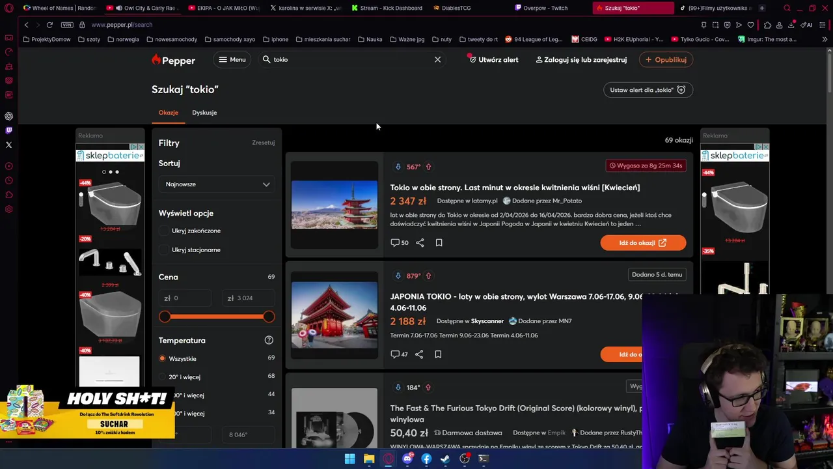Image resolution: width=833 pixels, height=469 pixels.
Task: Open the pagoda and Fuji deal thumbnail
Action: pyautogui.click(x=335, y=205)
